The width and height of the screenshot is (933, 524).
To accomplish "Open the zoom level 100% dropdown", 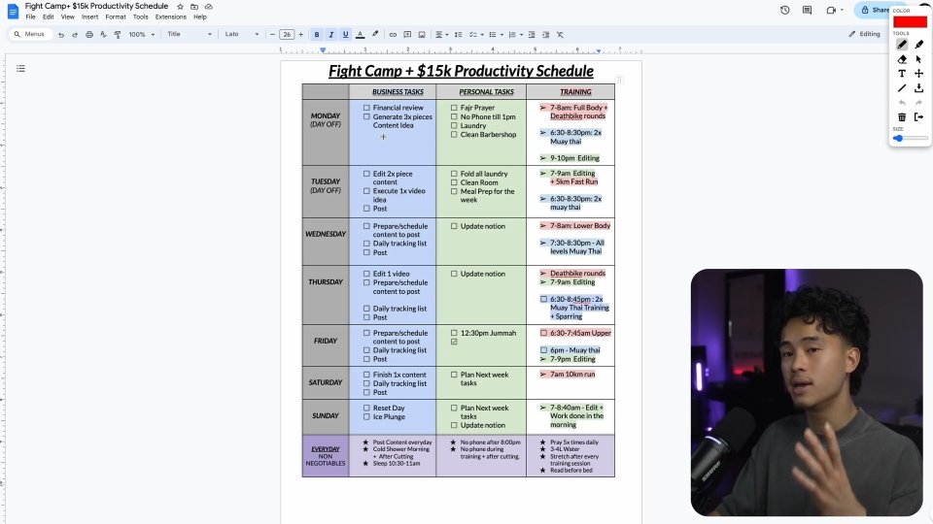I will 140,34.
